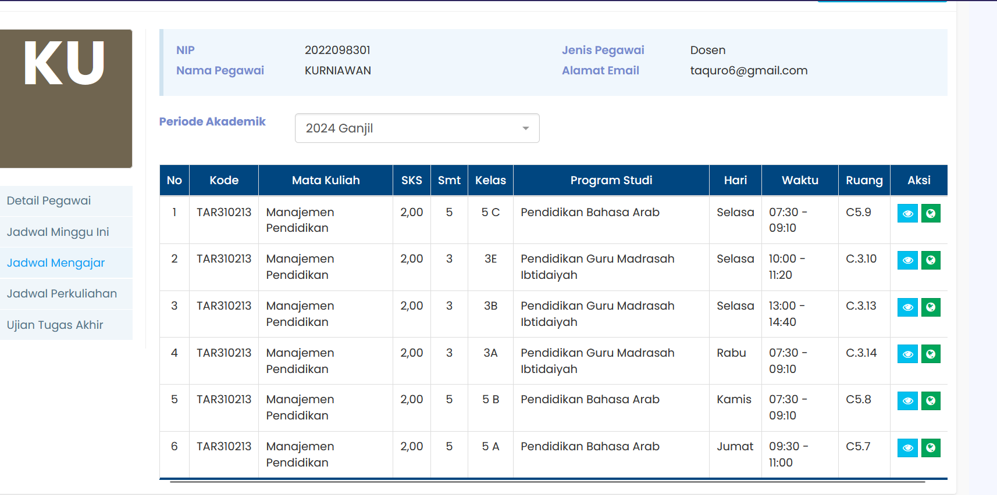Open Jadwal Perkuliahan page

[62, 294]
